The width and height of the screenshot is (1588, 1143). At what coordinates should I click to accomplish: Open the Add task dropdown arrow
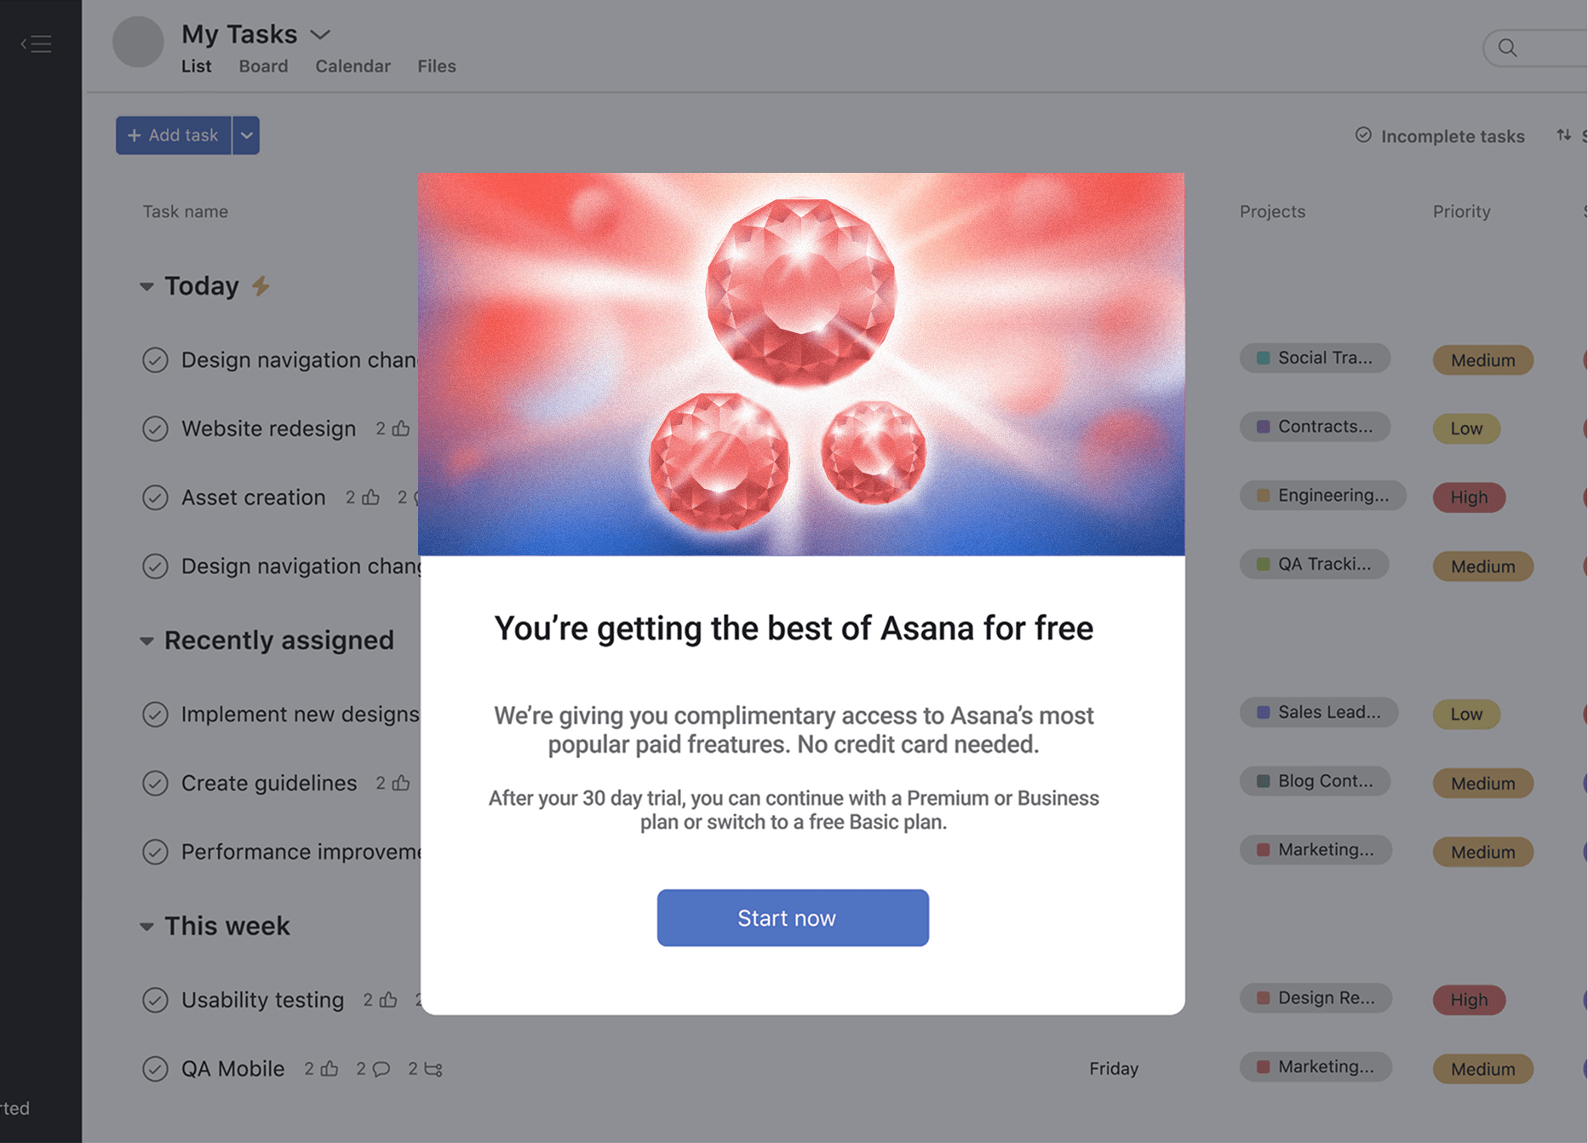[x=246, y=135]
